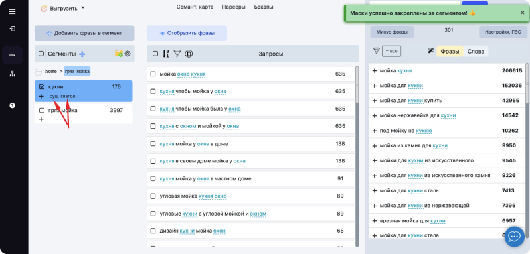This screenshot has height=254, width=530.
Task: Open the help question mark icon
Action: click(x=12, y=105)
